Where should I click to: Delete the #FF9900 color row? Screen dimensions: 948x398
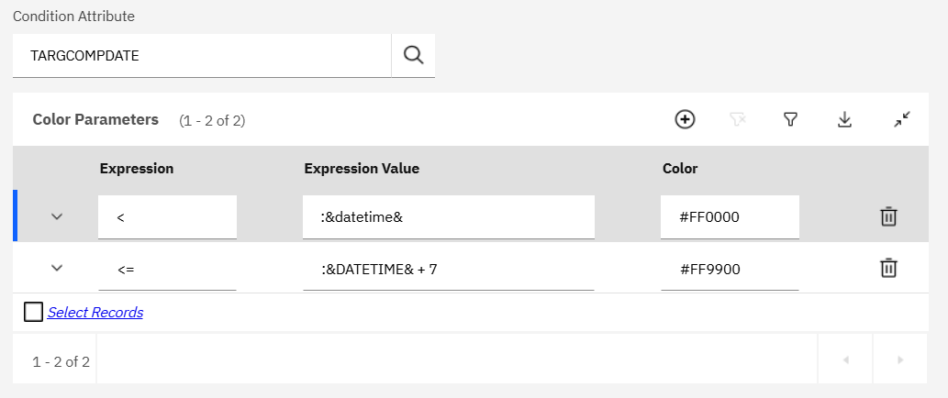tap(888, 269)
